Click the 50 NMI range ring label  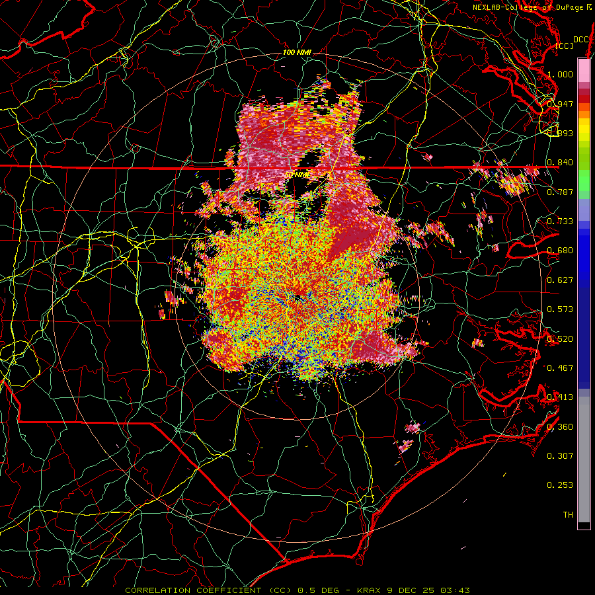[297, 175]
